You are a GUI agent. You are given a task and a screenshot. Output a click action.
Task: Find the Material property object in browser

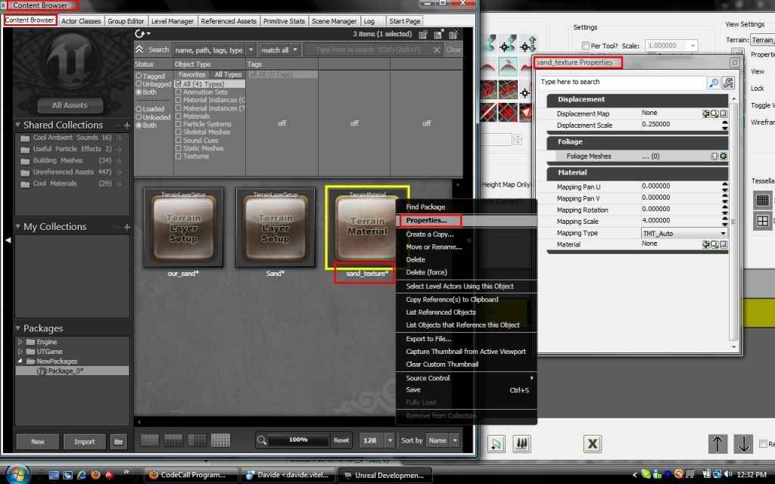pyautogui.click(x=714, y=244)
